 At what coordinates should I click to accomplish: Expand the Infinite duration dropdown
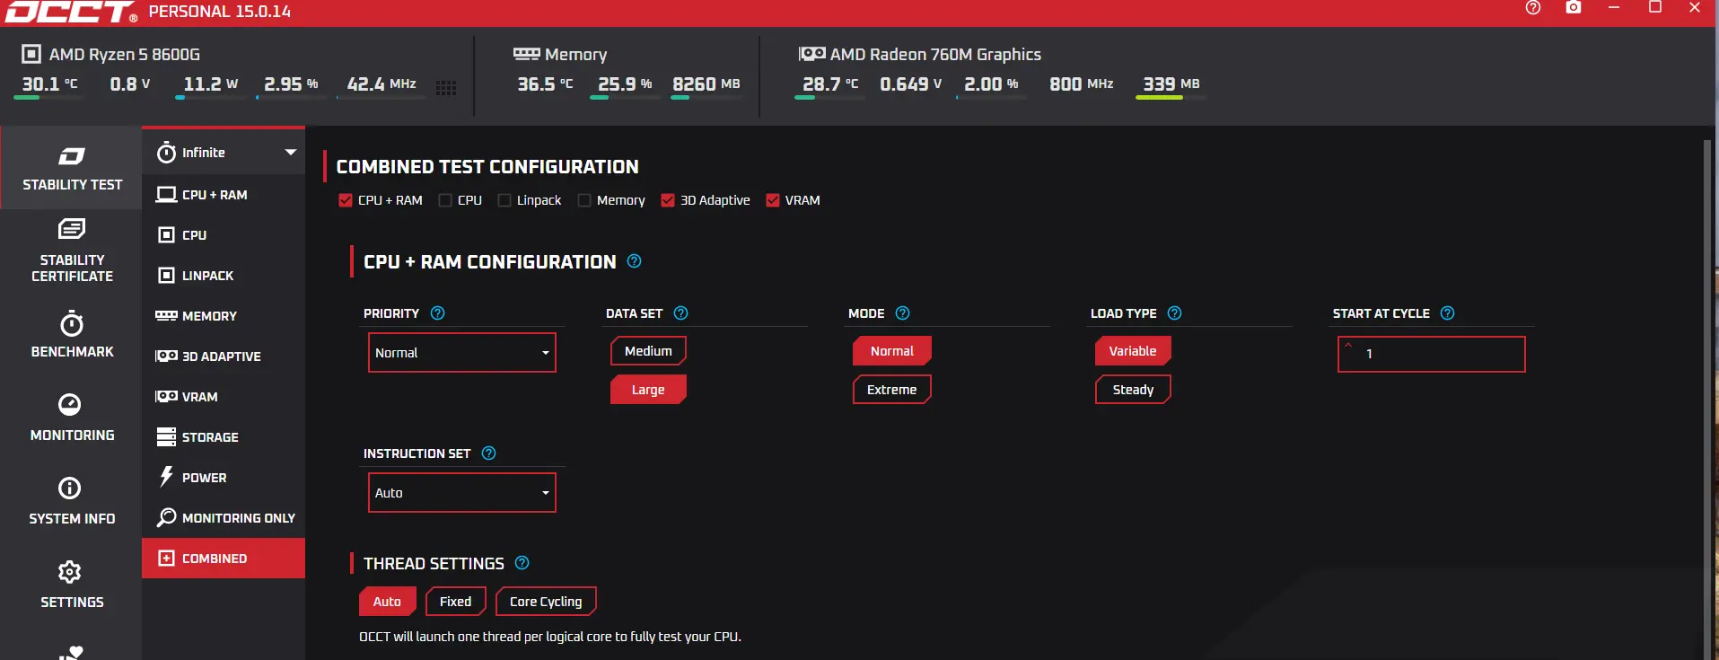[290, 153]
